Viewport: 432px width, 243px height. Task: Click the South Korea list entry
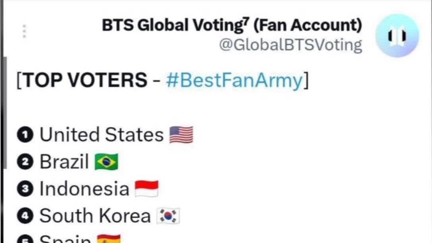coord(95,216)
